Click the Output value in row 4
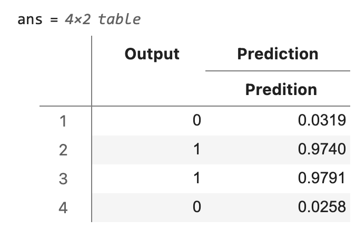This screenshot has width=356, height=230. coord(196,208)
